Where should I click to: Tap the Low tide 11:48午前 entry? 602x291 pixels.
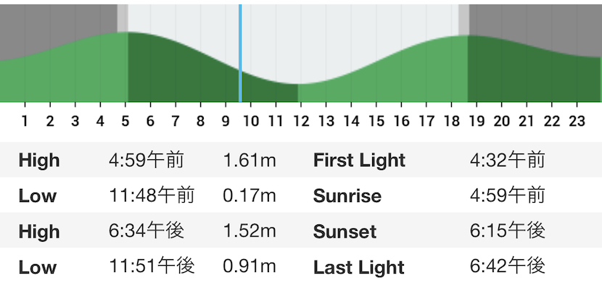tap(152, 195)
